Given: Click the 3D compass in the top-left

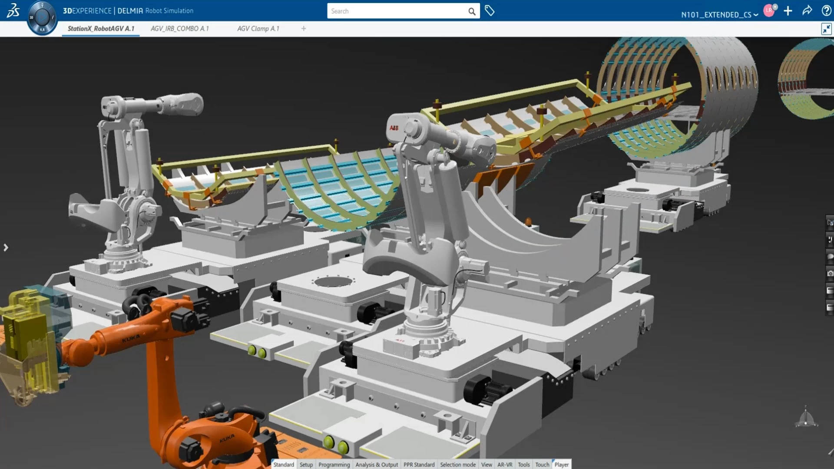Looking at the screenshot, I should (x=42, y=18).
